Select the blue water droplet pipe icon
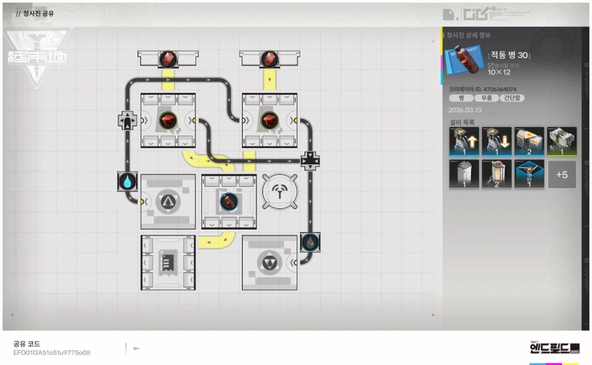Screen dimensions: 592x365 pyautogui.click(x=126, y=180)
